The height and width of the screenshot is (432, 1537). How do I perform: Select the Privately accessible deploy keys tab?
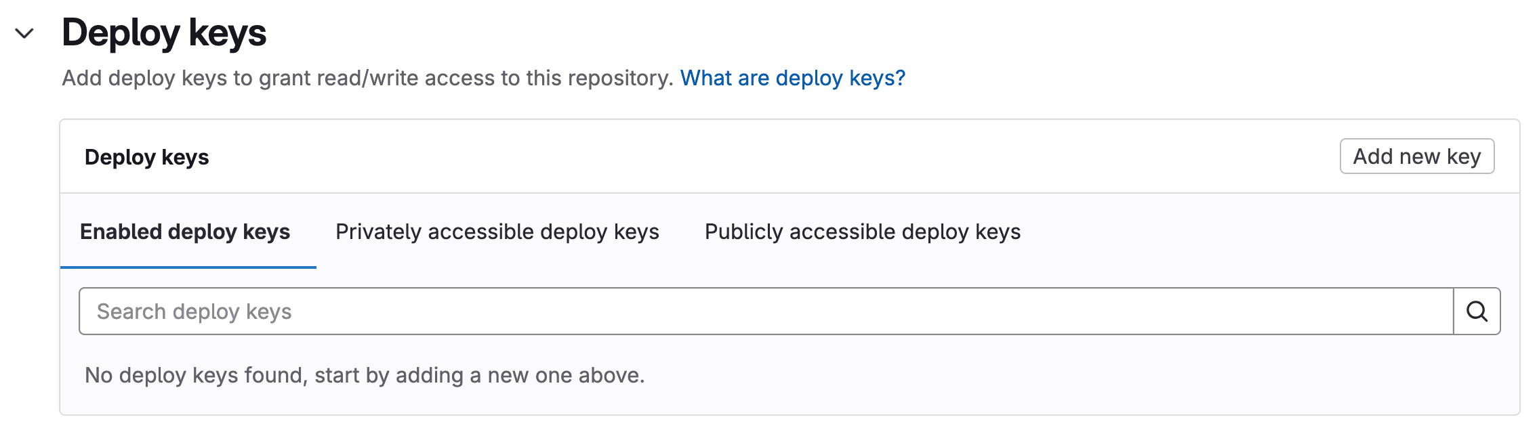click(x=497, y=232)
